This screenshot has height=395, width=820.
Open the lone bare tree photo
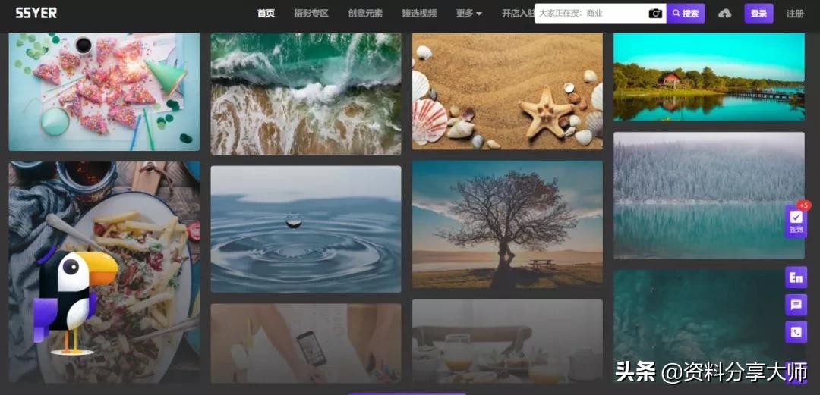506,224
